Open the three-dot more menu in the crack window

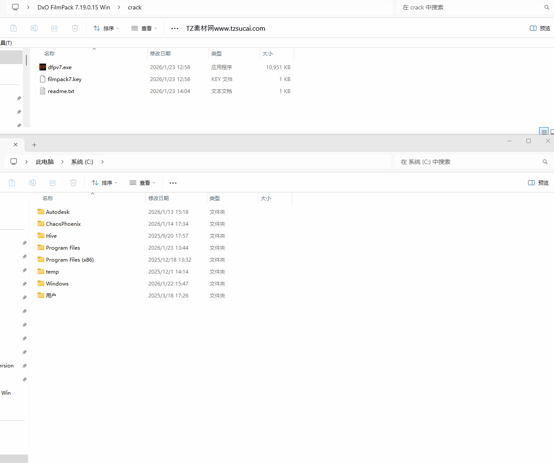tap(175, 29)
